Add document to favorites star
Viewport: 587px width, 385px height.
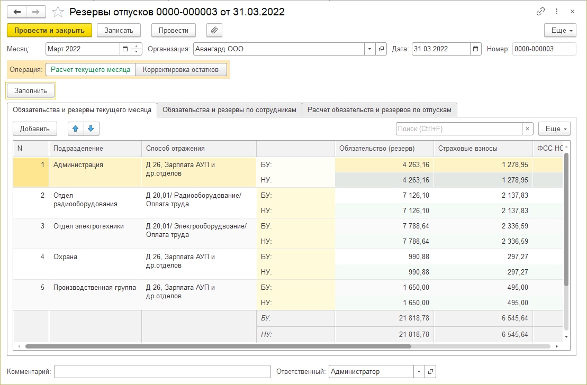click(x=59, y=12)
